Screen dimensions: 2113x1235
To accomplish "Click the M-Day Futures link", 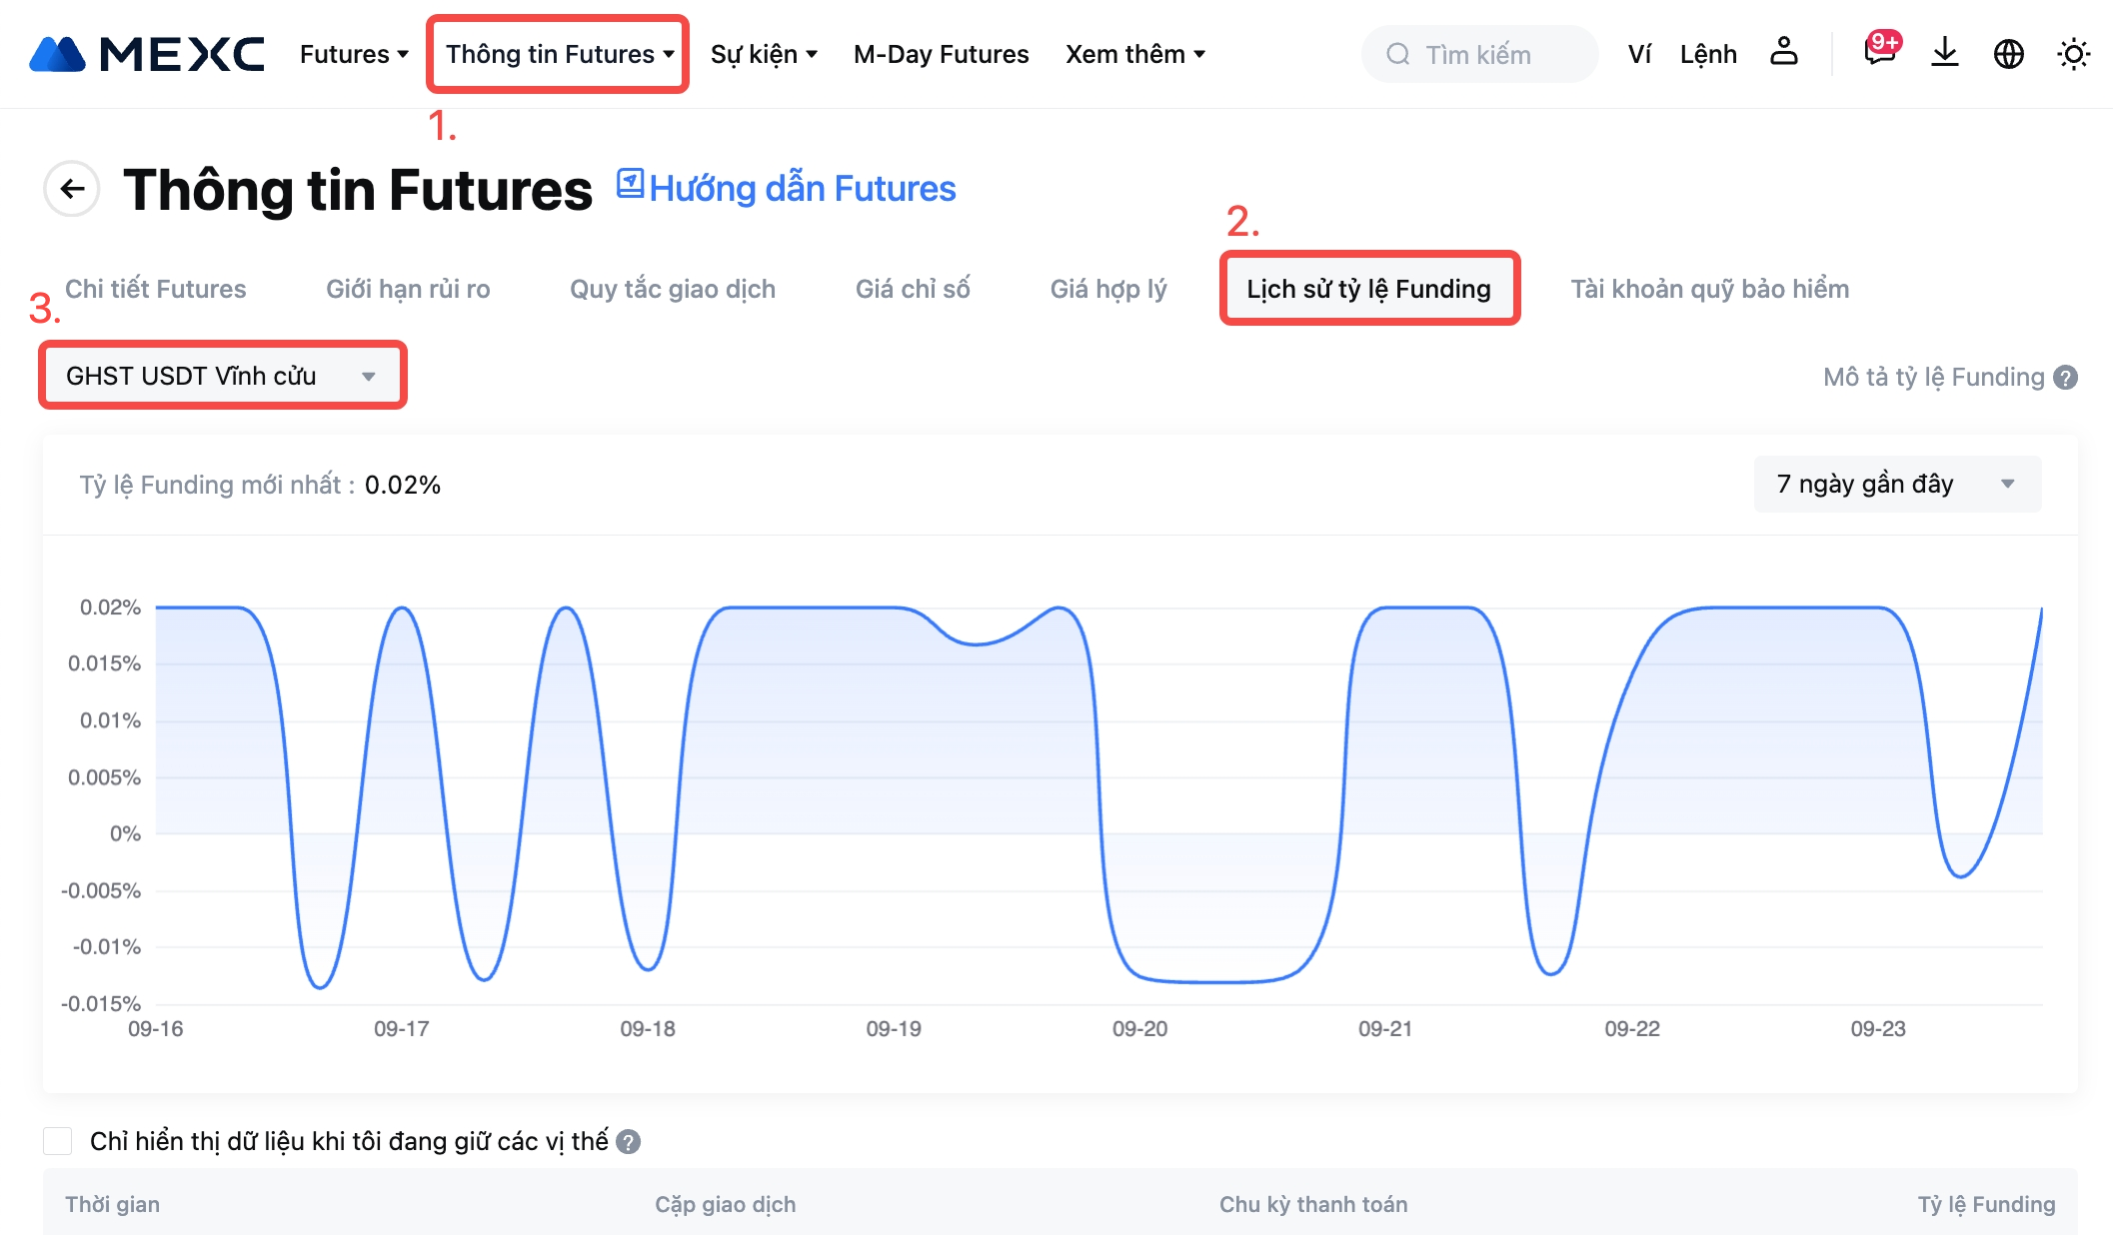I will pos(941,54).
